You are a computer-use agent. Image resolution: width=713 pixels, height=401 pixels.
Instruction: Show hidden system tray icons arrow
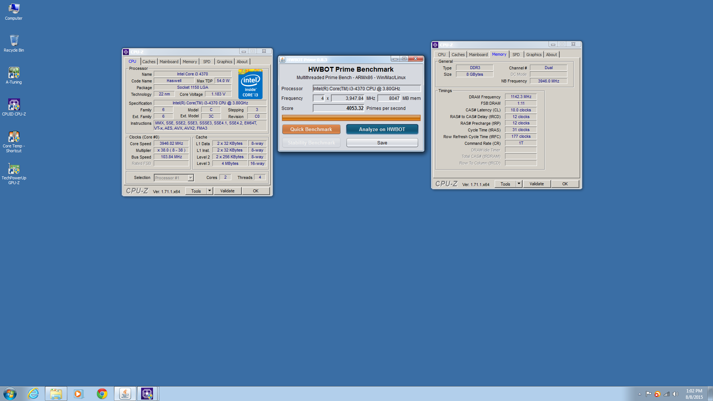pos(639,394)
